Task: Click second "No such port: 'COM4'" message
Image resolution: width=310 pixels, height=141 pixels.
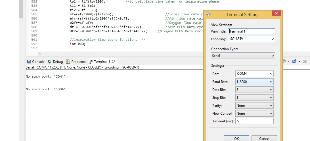Action: [46, 89]
